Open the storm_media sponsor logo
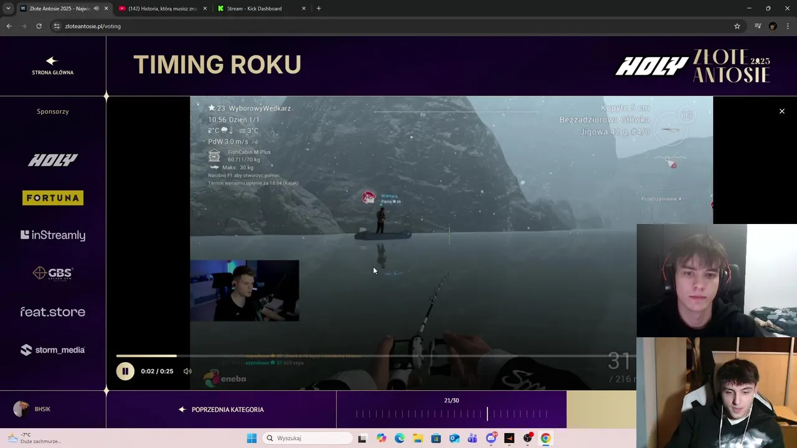This screenshot has height=448, width=797. pyautogui.click(x=53, y=350)
